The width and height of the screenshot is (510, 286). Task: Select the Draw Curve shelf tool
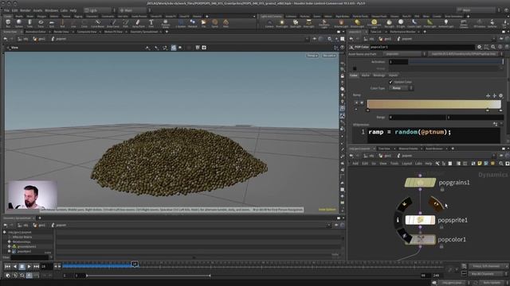click(x=113, y=23)
